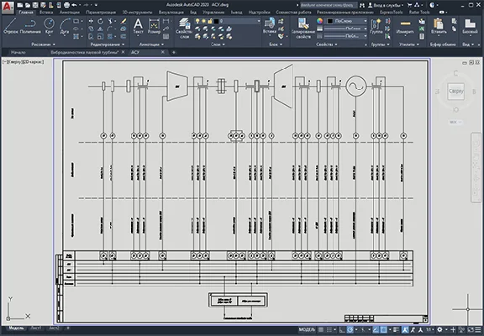This screenshot has height=336, width=484.
Task: Toggle the layer lightbulb on/off icon
Action: (197, 21)
